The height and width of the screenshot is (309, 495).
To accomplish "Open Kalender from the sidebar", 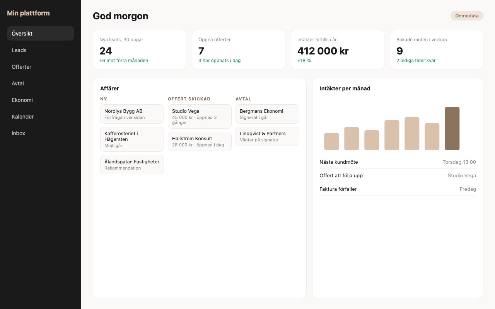I will click(41, 117).
